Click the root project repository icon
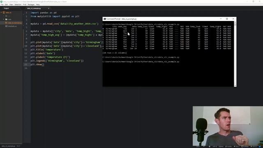 pos(4,12)
